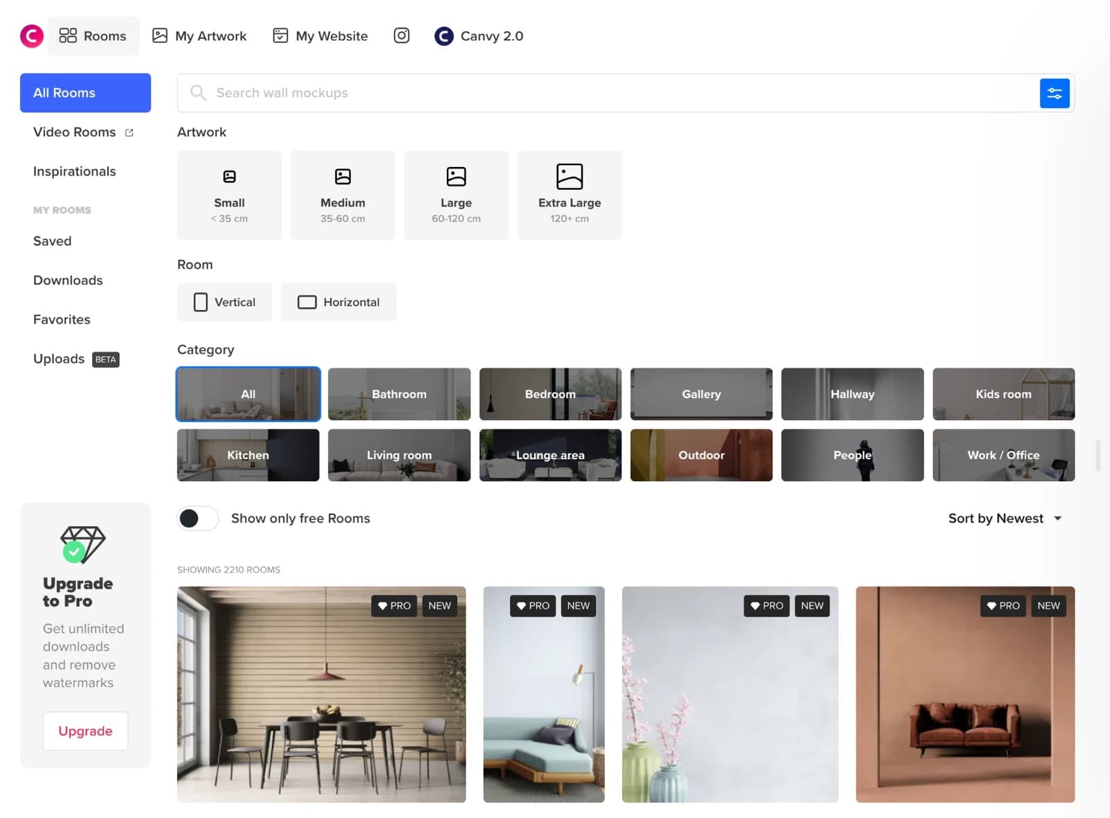Open the dining room mockup thumbnail
This screenshot has width=1110, height=818.
321,695
